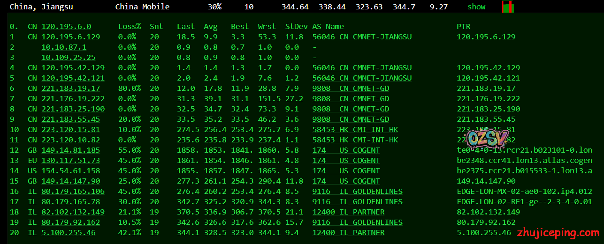Screen dimensions: 604x244
Task: Click the 130.117.51.73 IP address link
Action: pyautogui.click(x=70, y=161)
